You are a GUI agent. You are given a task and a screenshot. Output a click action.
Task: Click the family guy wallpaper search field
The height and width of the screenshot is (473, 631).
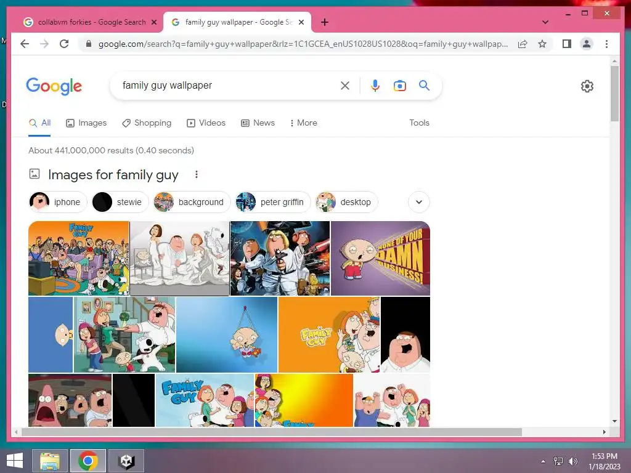coord(227,85)
